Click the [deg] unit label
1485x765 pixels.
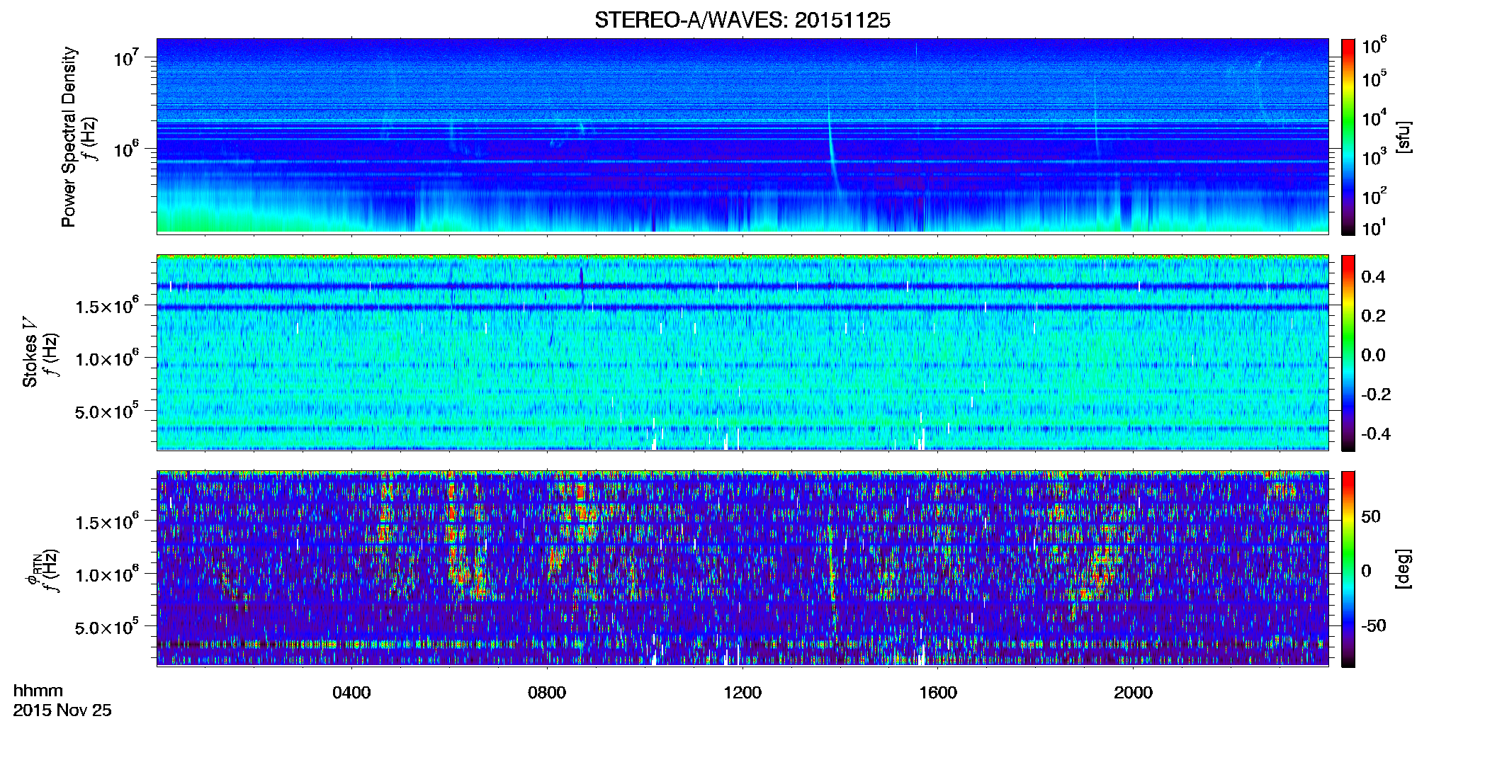1403,569
